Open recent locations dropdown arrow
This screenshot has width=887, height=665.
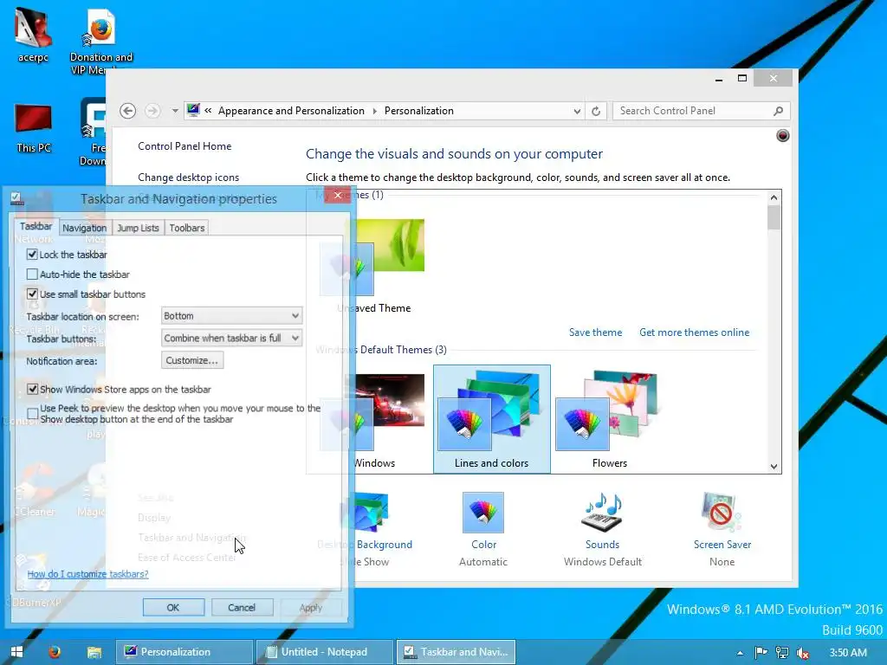click(175, 111)
